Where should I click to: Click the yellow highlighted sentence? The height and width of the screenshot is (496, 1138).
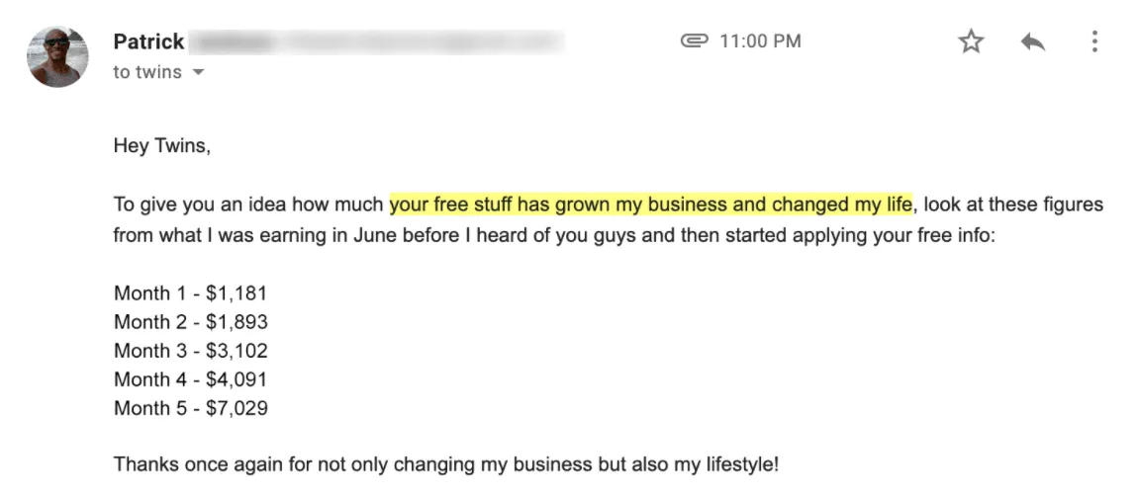(650, 206)
